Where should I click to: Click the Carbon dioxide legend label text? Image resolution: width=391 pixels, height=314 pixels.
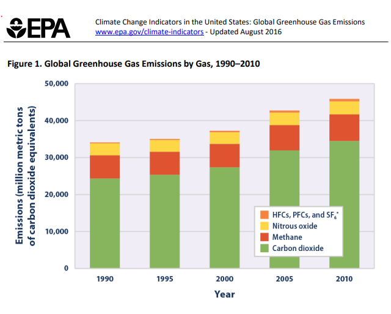298,248
